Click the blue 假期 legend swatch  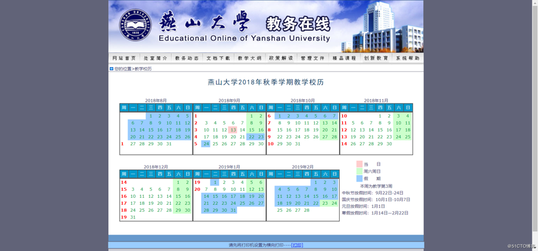click(359, 178)
